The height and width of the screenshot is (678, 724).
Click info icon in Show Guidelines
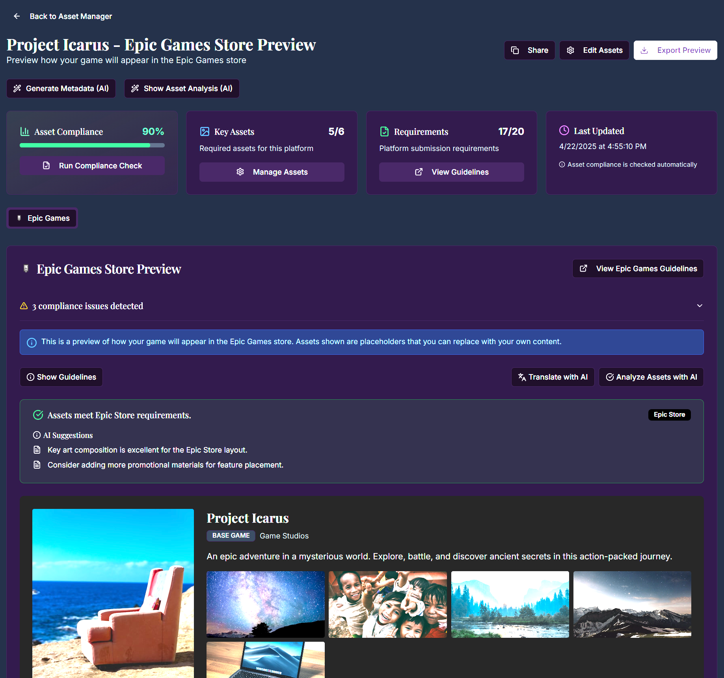coord(30,377)
